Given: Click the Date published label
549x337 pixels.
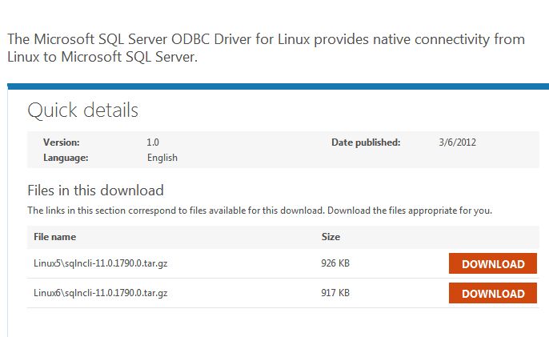Looking at the screenshot, I should [366, 142].
